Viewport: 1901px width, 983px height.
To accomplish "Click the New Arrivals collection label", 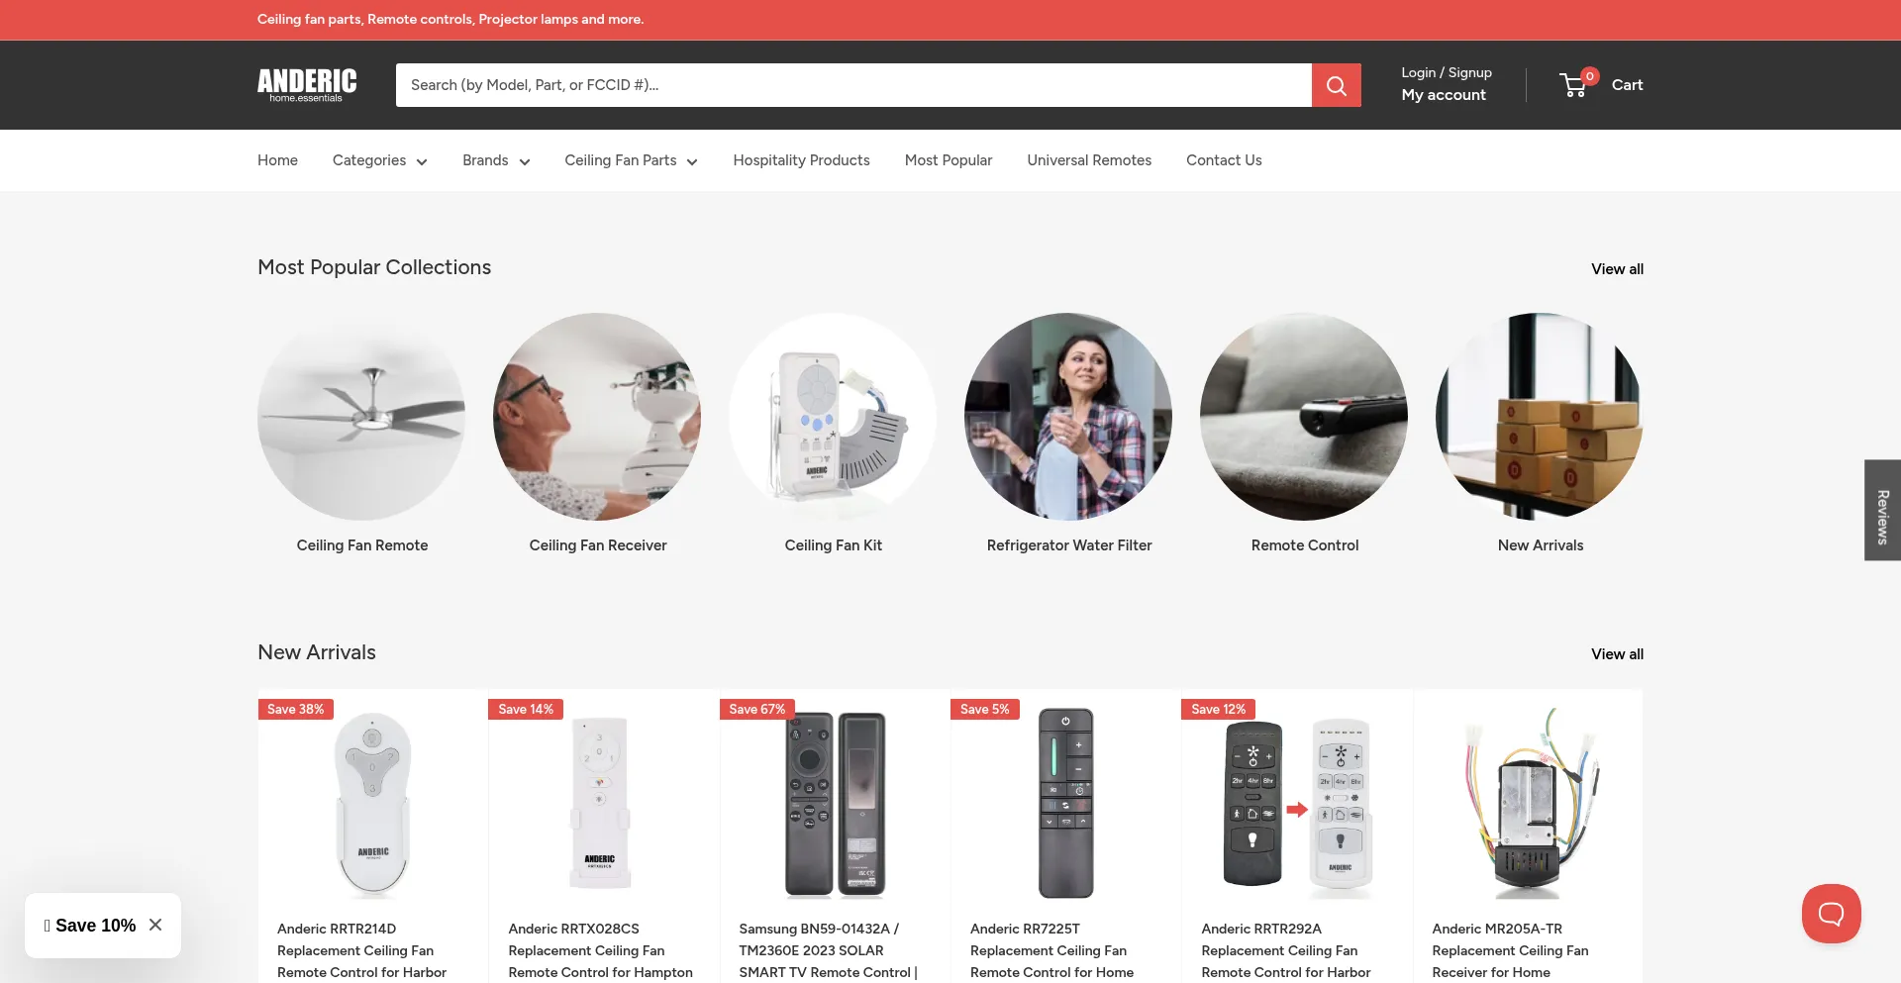I will (1541, 545).
